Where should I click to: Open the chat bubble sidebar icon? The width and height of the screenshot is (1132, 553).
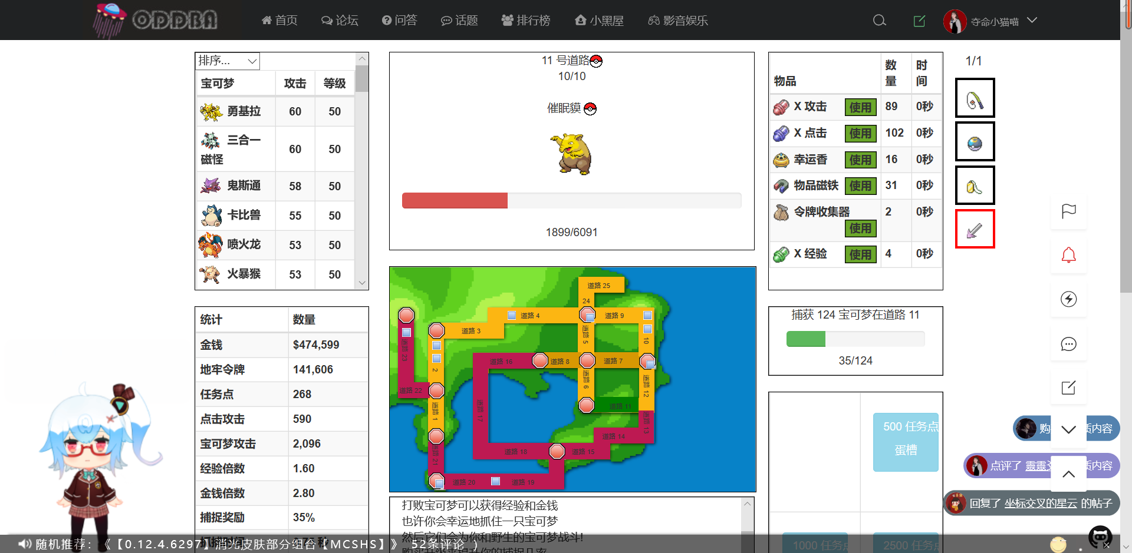[1069, 344]
